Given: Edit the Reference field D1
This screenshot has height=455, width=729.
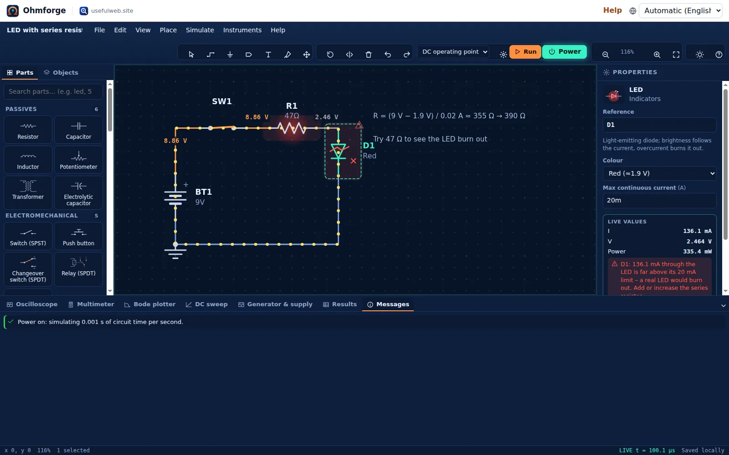Looking at the screenshot, I should (x=659, y=125).
